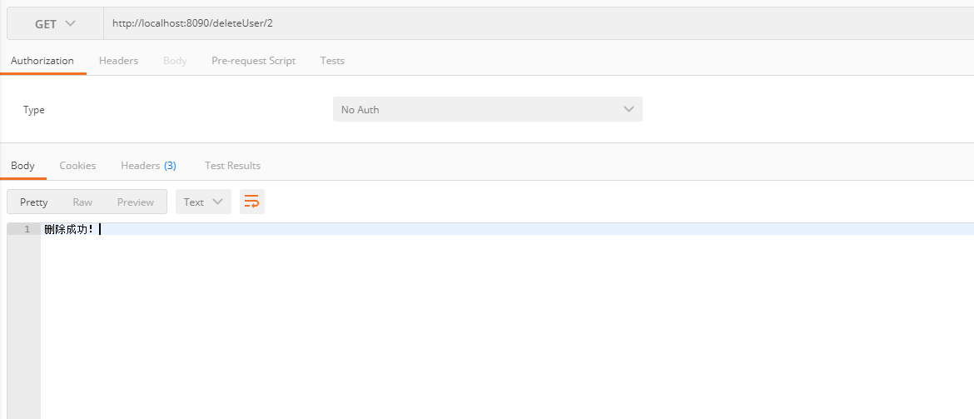Open the Pre-request Script tab

pos(253,60)
